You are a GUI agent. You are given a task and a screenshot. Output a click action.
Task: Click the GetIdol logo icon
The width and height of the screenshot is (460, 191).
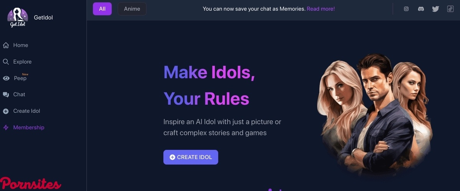(x=18, y=18)
